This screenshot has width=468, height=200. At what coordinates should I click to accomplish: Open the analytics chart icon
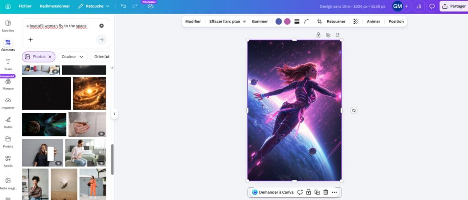(420, 6)
